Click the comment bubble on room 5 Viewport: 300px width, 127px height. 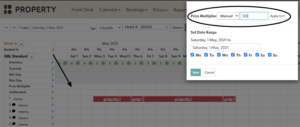point(14,124)
